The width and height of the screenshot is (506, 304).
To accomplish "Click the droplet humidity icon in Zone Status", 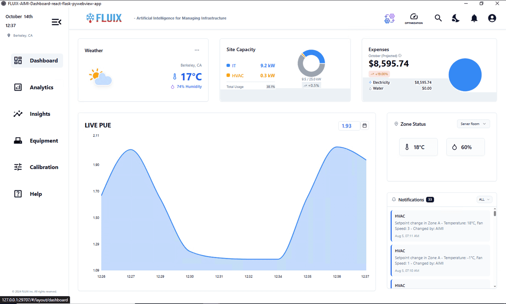I will 454,147.
